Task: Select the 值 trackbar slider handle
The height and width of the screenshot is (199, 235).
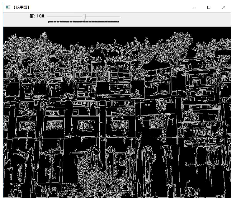Action: coord(84,17)
